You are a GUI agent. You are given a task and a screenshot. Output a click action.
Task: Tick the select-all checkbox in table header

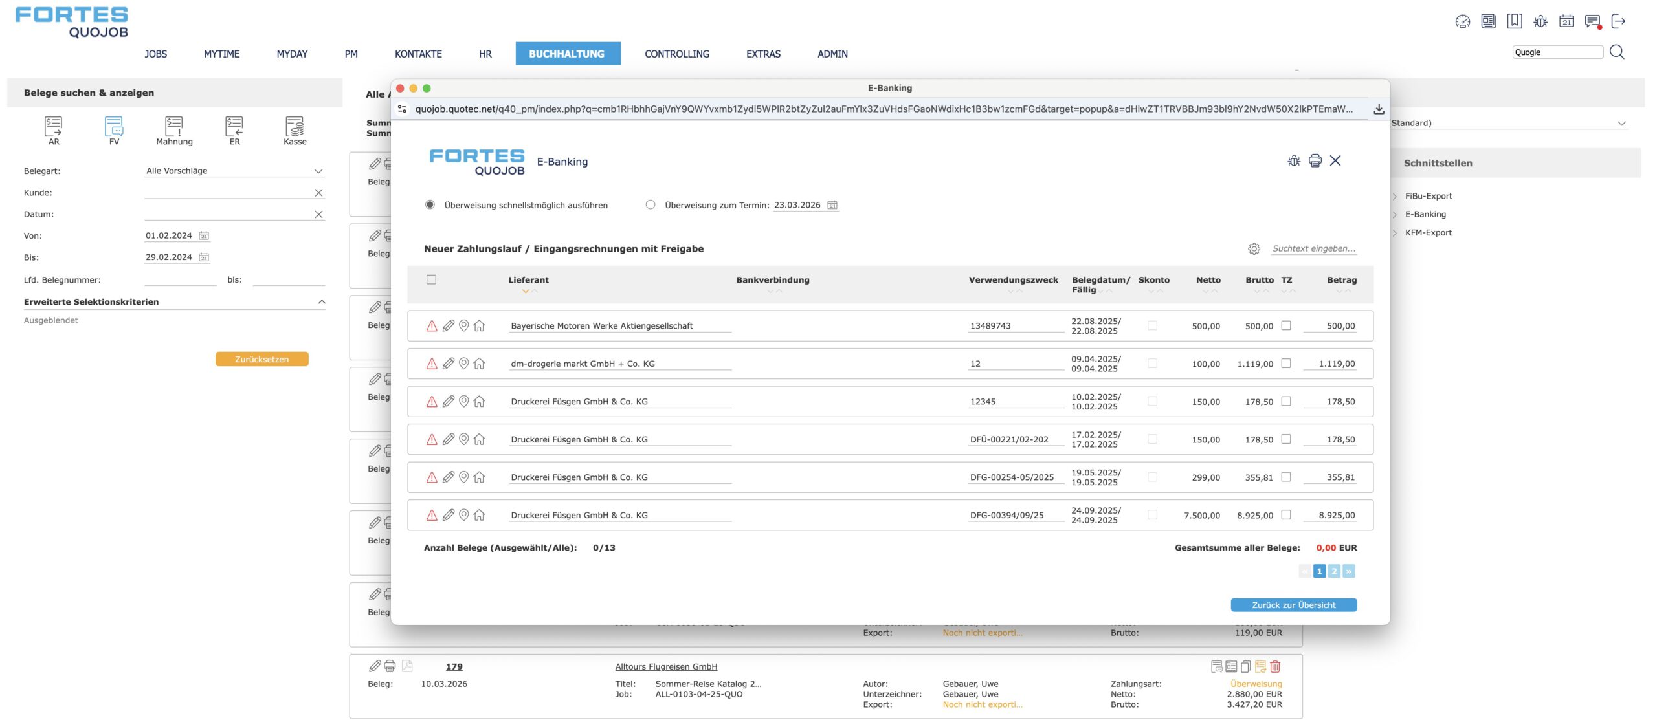click(x=432, y=279)
